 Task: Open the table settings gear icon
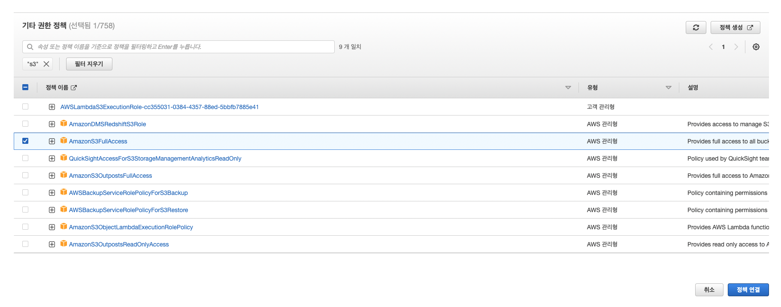pos(756,47)
